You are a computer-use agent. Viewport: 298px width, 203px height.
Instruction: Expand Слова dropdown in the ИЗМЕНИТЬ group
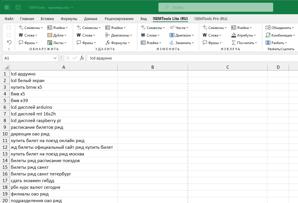coord(159,35)
